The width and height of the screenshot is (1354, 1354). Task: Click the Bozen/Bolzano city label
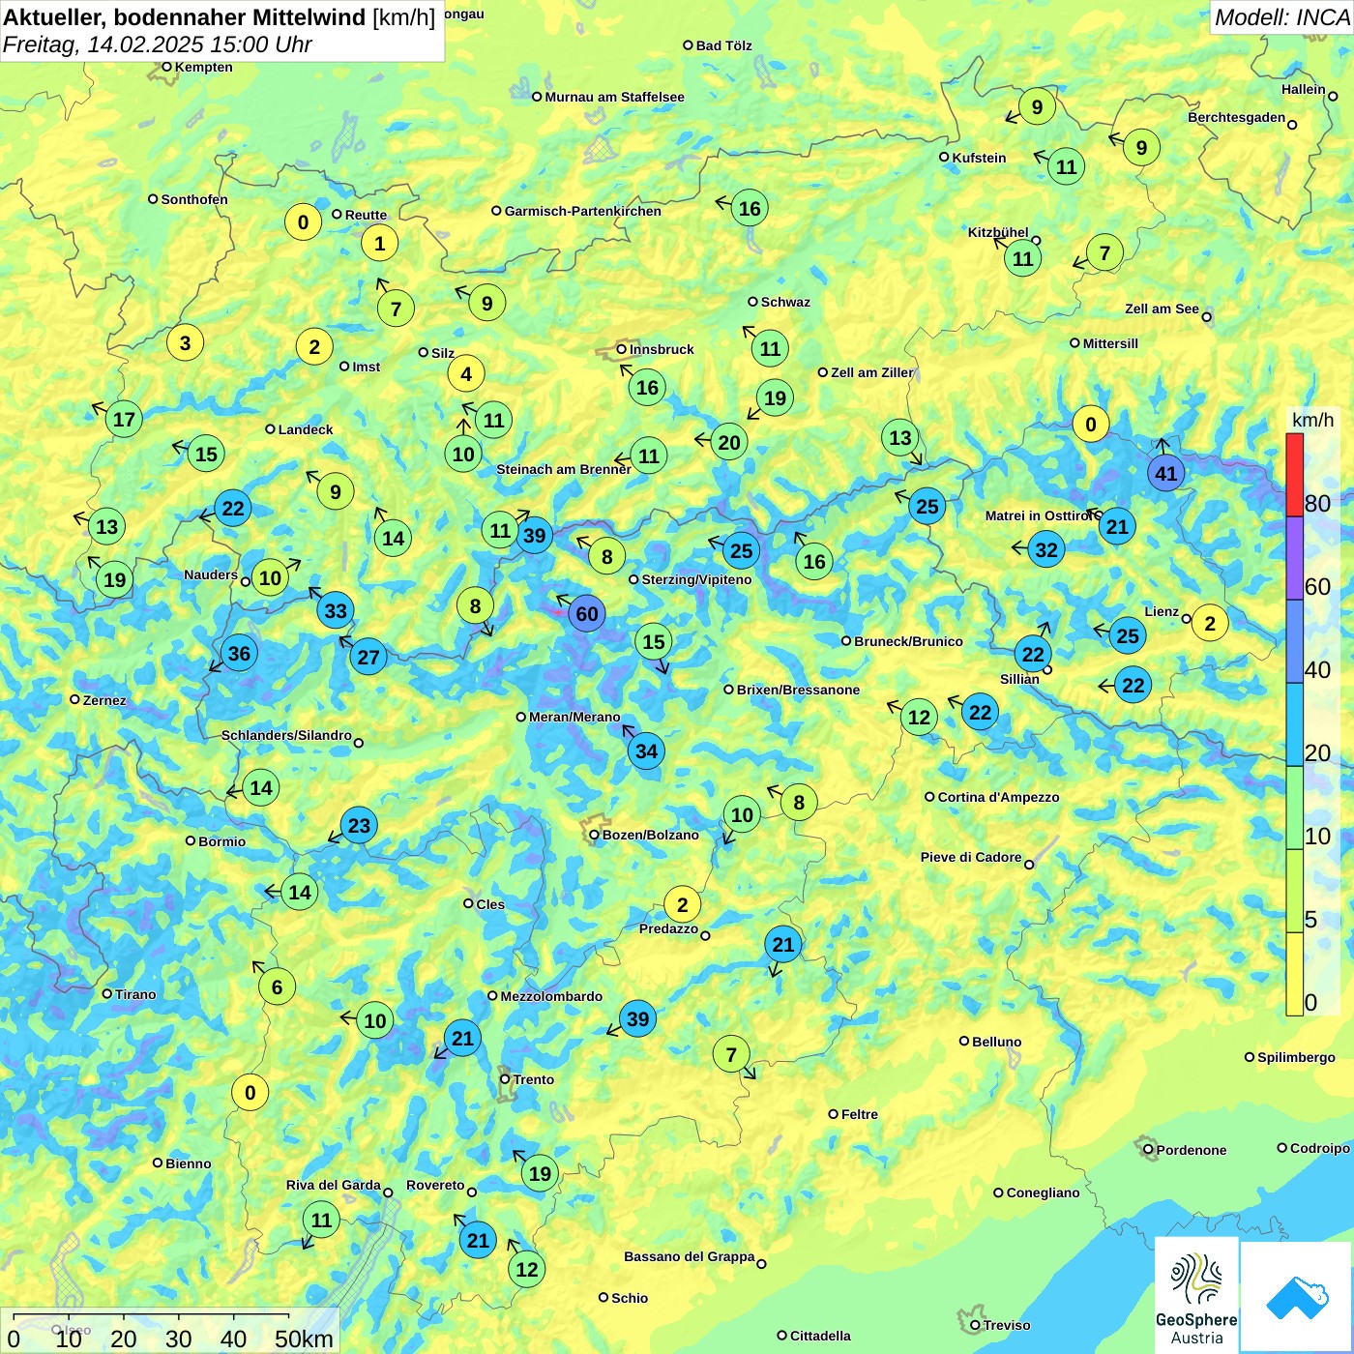pyautogui.click(x=650, y=835)
